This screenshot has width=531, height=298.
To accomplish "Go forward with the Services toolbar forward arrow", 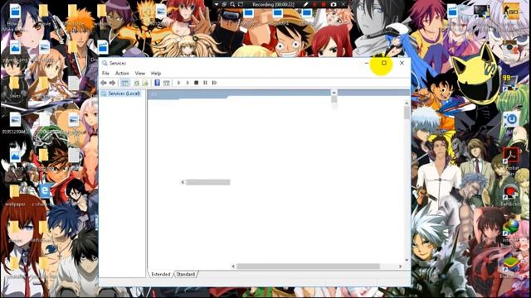I will pyautogui.click(x=112, y=83).
